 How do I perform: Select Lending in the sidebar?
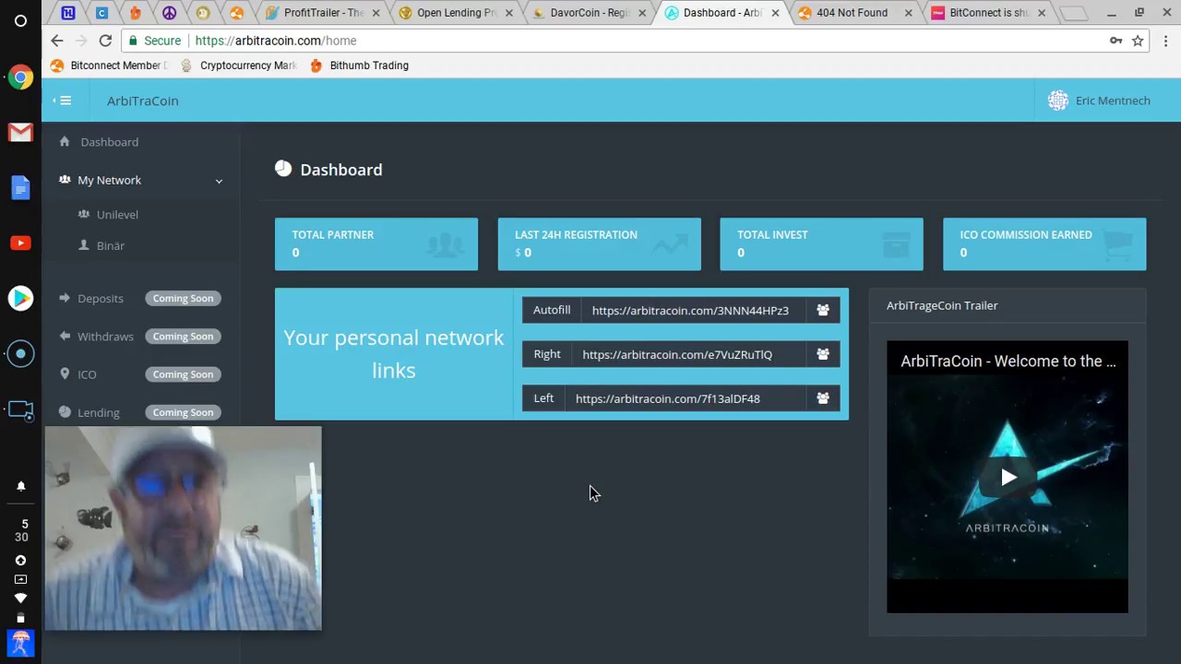point(98,412)
